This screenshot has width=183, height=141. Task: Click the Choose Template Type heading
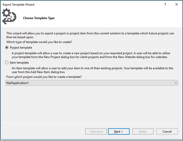[39, 18]
